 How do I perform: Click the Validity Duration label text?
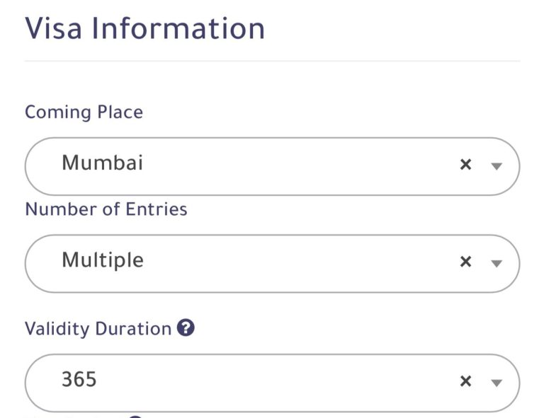click(x=98, y=329)
